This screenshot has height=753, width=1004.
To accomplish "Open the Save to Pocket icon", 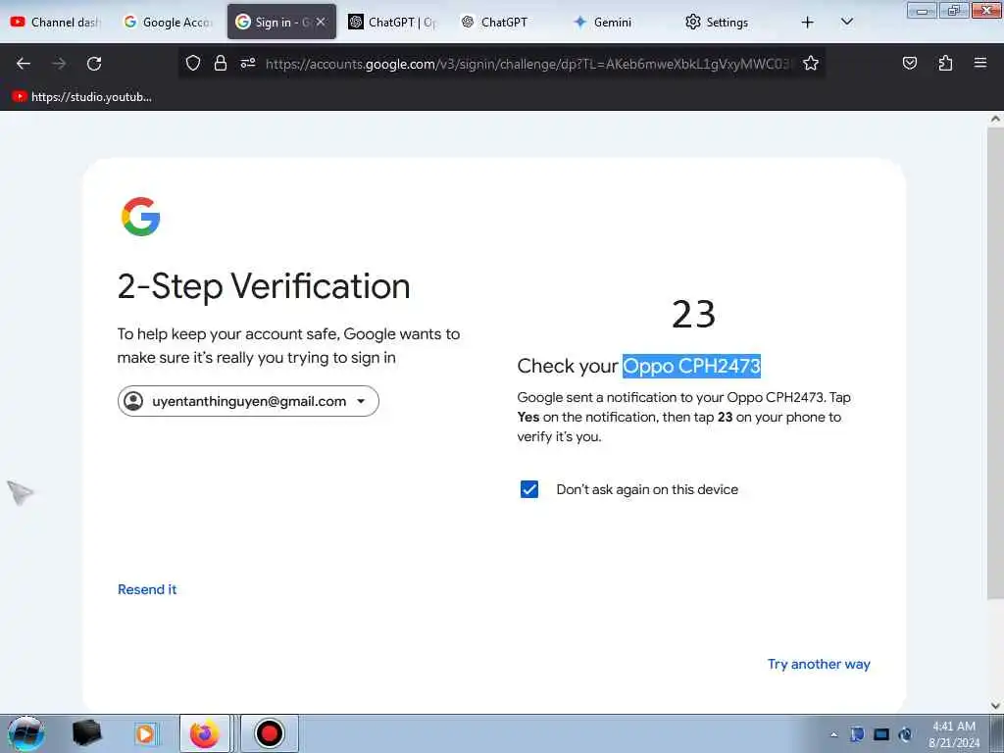I will [909, 63].
